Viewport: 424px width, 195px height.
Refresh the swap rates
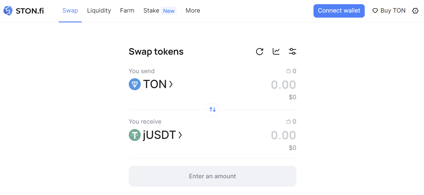click(x=260, y=52)
